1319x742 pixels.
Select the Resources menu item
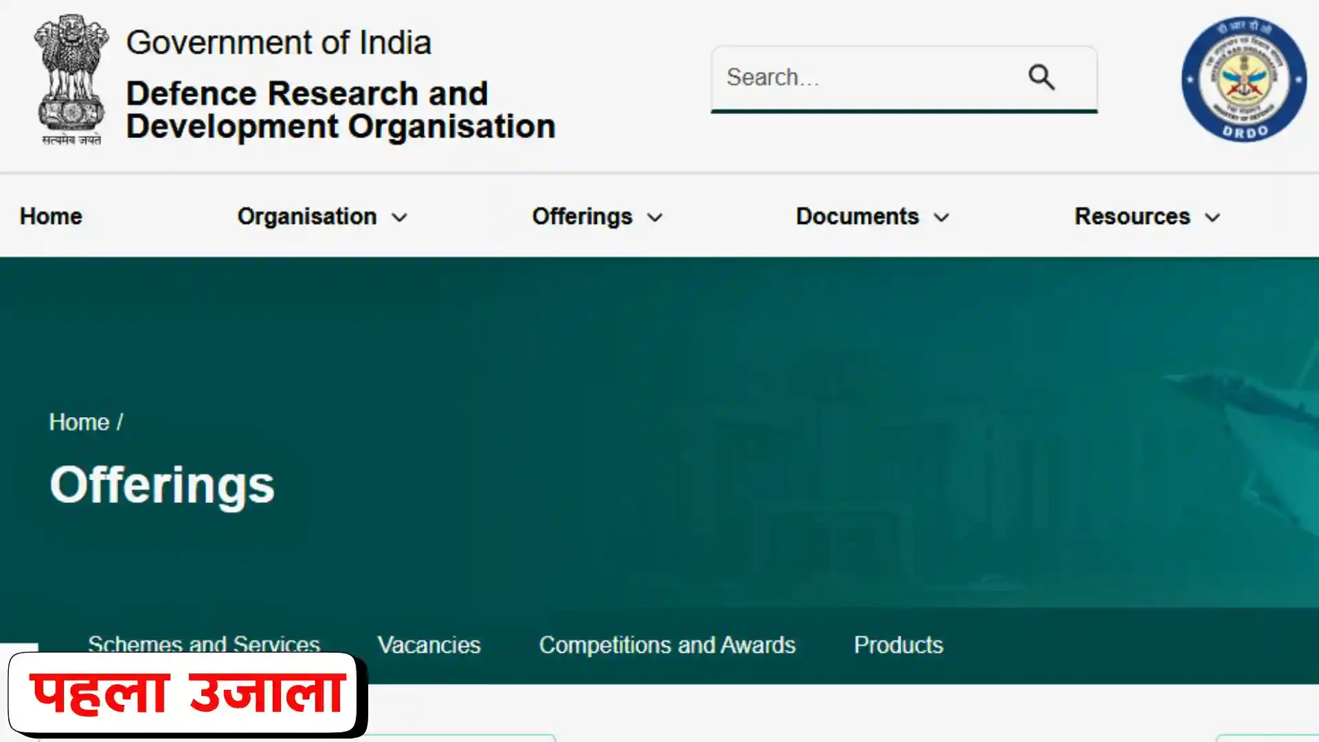[x=1133, y=216]
